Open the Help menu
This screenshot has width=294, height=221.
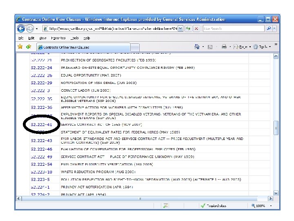87,38
